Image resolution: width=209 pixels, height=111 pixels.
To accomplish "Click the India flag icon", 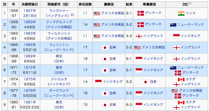I will click(181, 13).
